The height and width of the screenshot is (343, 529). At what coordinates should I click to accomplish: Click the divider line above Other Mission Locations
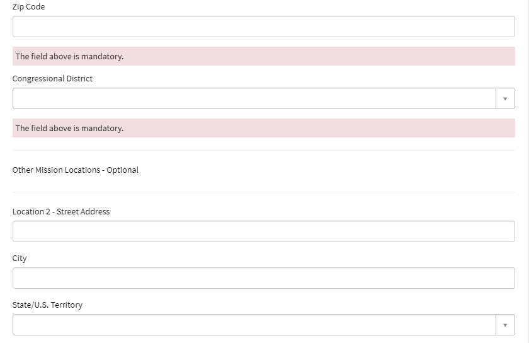point(263,151)
